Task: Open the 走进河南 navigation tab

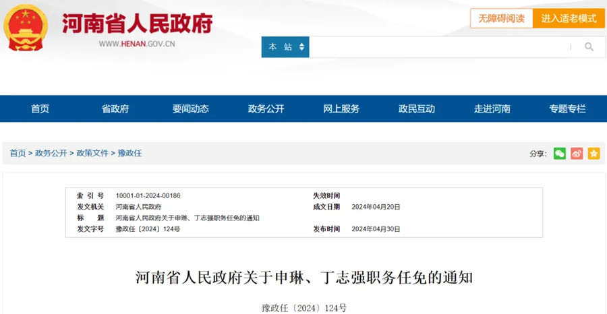Action: (492, 109)
